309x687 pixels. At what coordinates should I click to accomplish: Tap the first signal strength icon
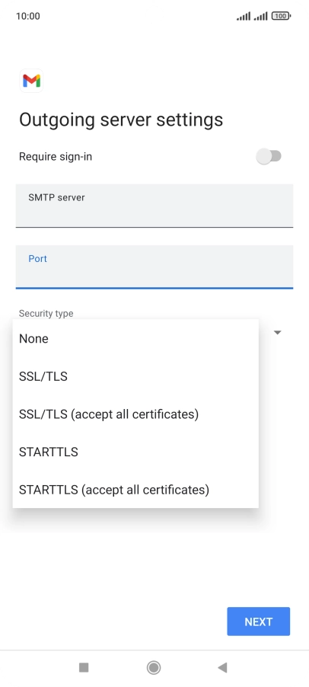[244, 16]
